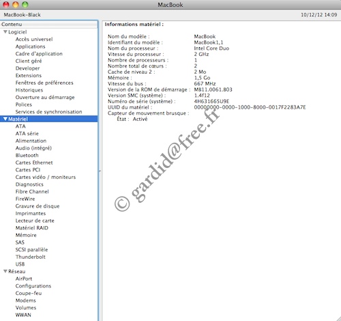This screenshot has width=341, height=321.
Task: Click the 1.4f12 SMC version
Action: (x=202, y=96)
